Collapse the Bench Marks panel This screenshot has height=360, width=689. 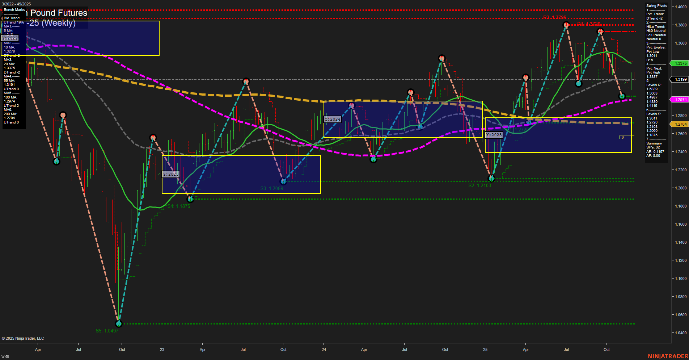click(14, 10)
